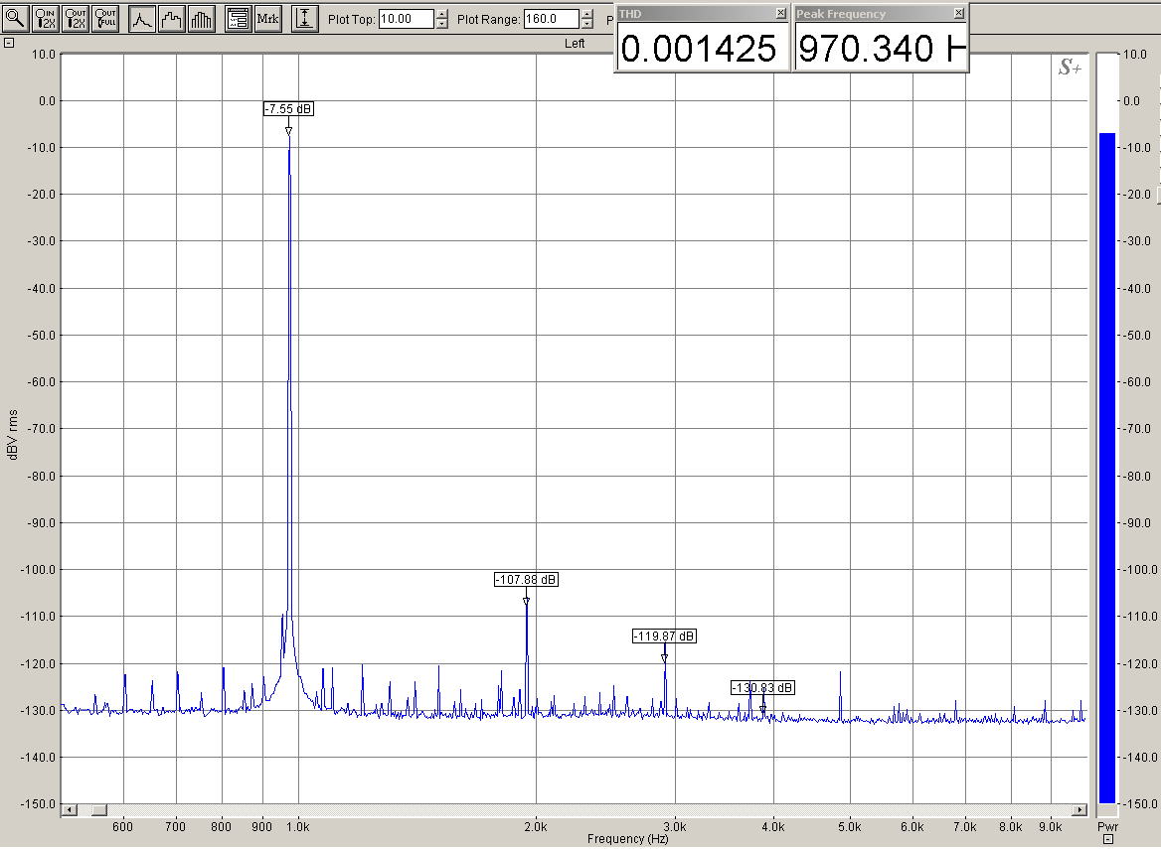The height and width of the screenshot is (849, 1161).
Task: Click the left-axis -100.0 level label
Action: tap(38, 569)
